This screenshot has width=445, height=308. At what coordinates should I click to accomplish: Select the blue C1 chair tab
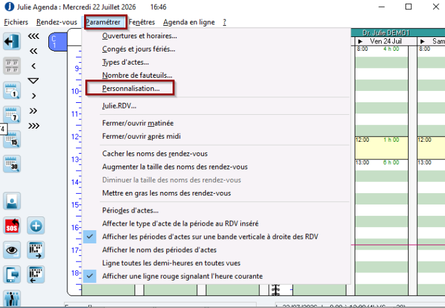(x=58, y=41)
